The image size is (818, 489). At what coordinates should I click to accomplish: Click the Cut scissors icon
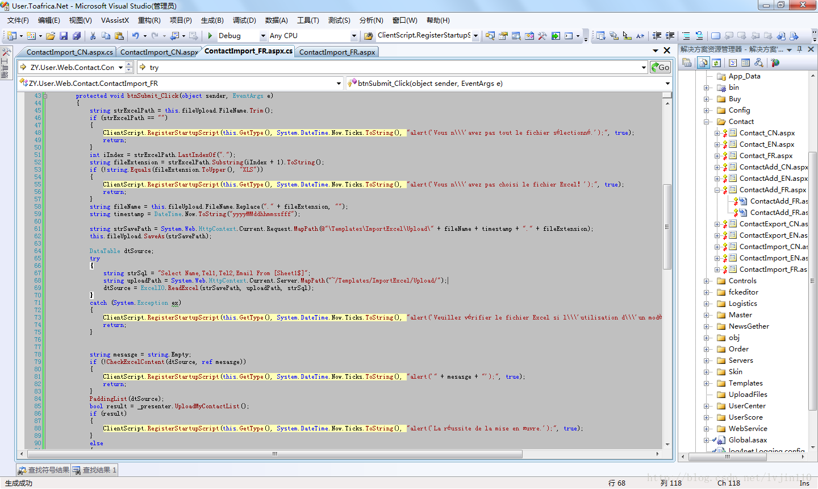93,36
